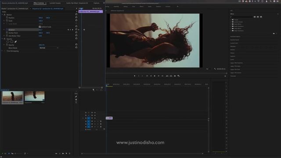The width and height of the screenshot is (281, 158).
Task: Reset the Anti-flicker Filter parameter
Action: tap(76, 36)
